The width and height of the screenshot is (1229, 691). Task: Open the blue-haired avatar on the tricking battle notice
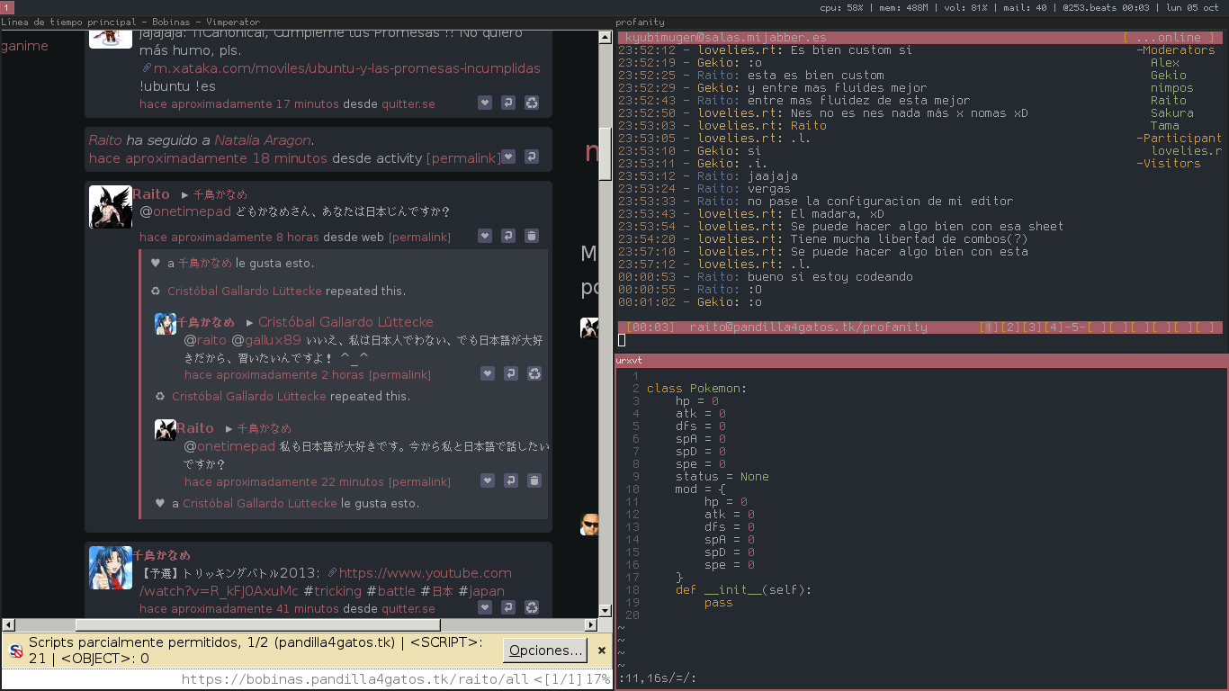coord(111,568)
